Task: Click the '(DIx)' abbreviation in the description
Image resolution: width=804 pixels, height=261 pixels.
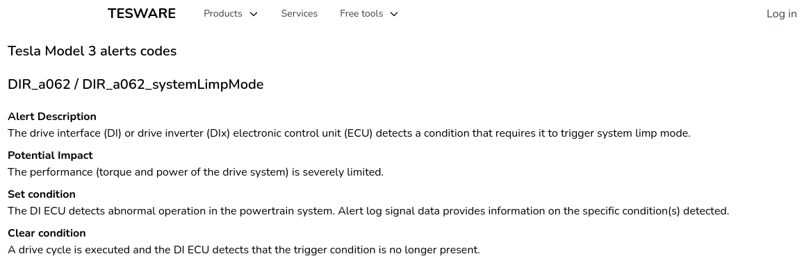Action: click(x=218, y=133)
